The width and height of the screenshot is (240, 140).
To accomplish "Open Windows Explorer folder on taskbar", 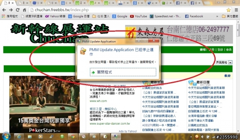I will pos(30,137).
